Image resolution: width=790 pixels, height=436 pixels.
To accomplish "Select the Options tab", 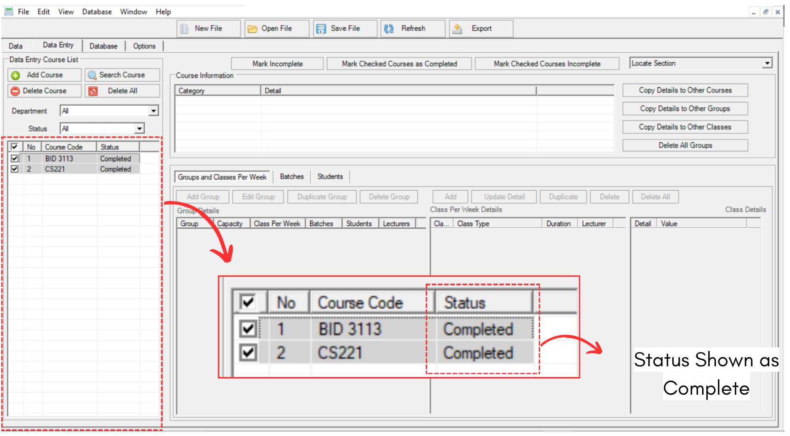I will (144, 46).
